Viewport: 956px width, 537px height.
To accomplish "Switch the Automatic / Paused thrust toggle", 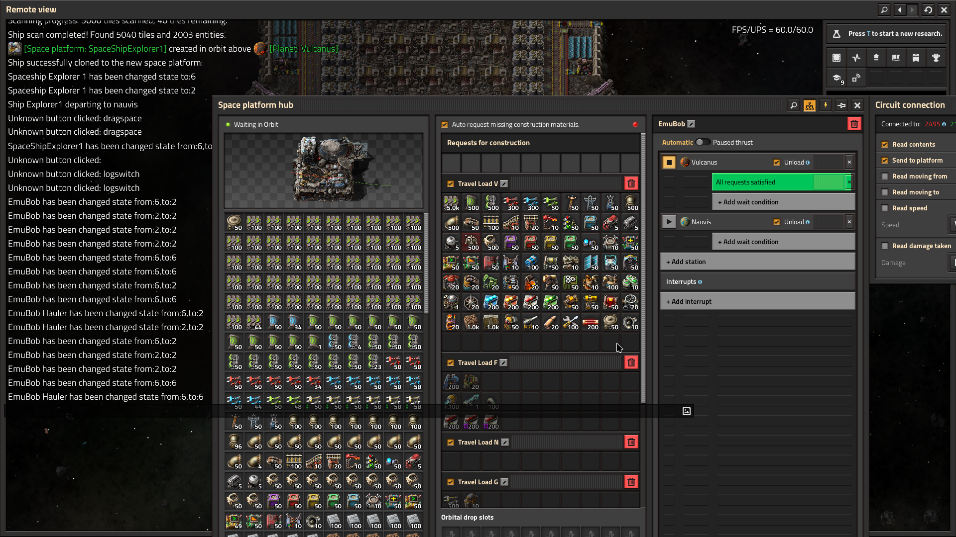I will pos(703,142).
